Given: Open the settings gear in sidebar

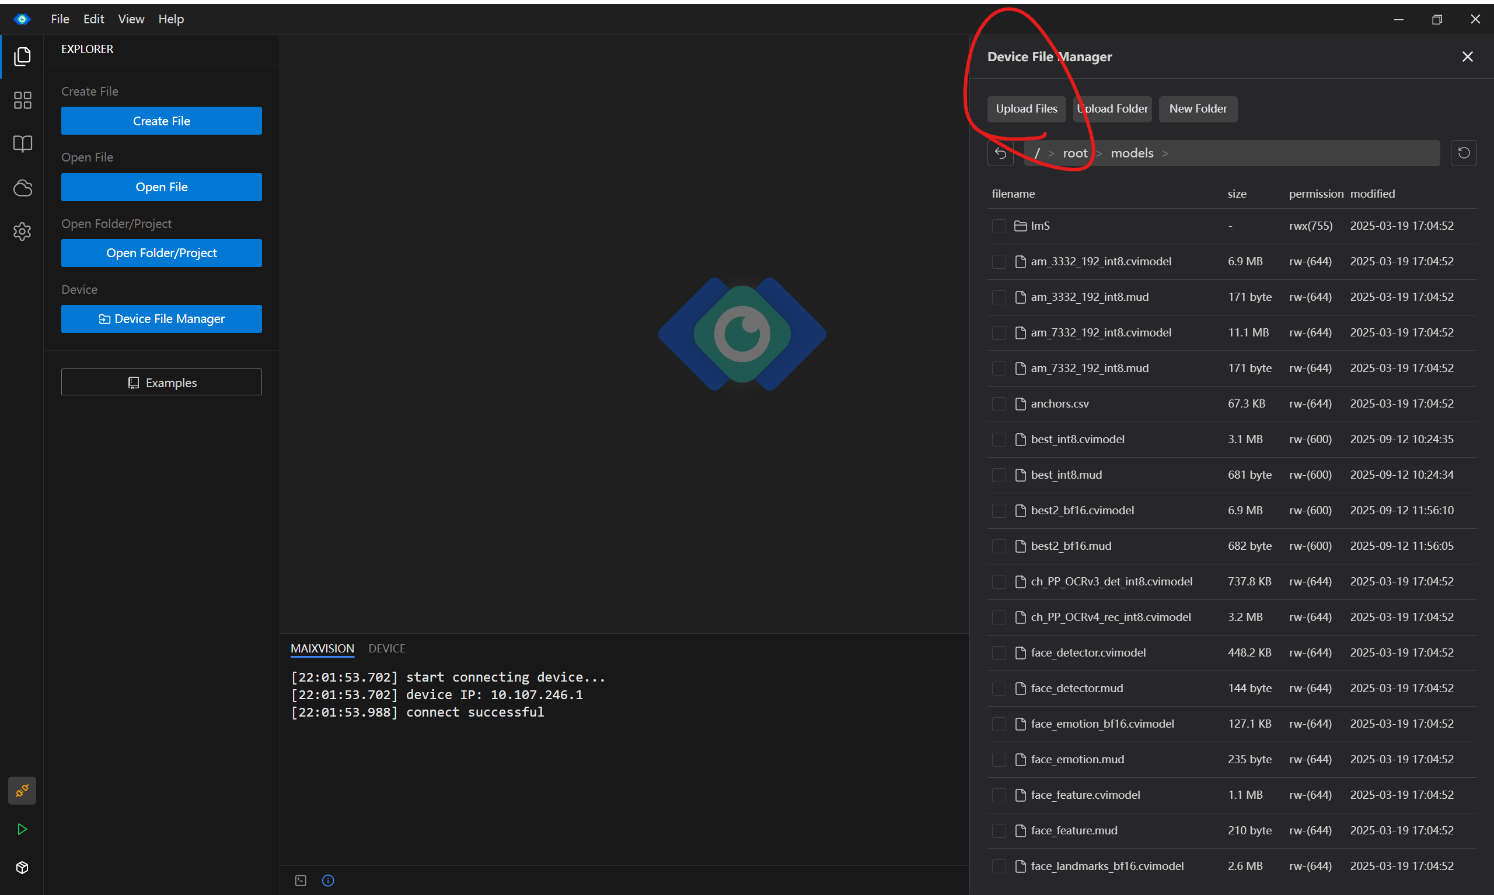Looking at the screenshot, I should coord(22,231).
